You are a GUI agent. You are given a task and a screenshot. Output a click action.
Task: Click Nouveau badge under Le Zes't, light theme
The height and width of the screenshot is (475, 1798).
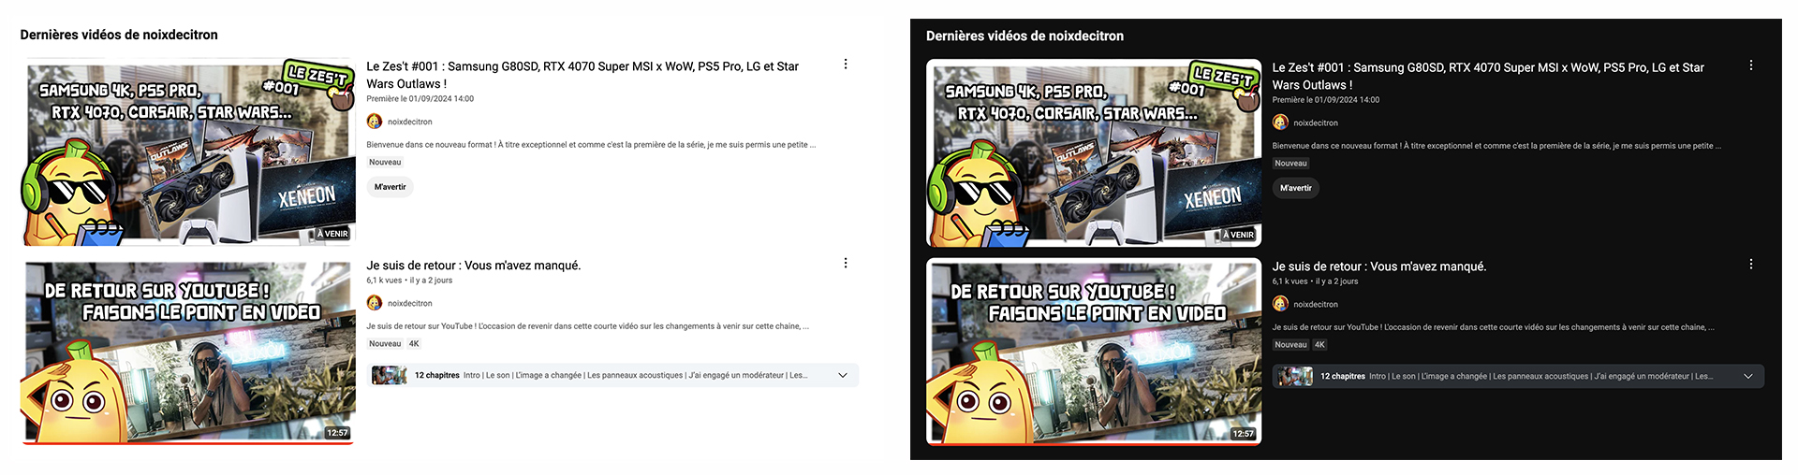click(x=385, y=163)
